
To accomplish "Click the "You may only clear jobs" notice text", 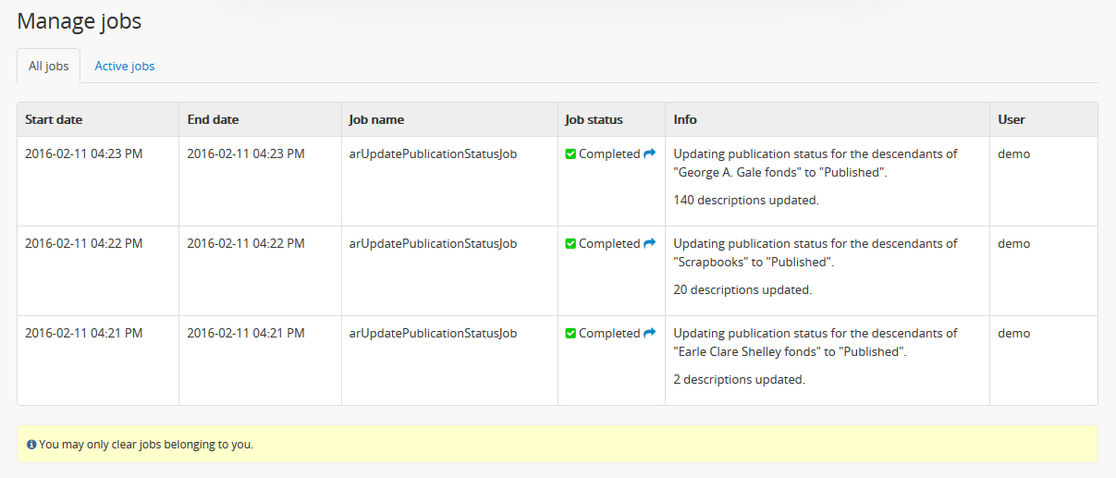I will (146, 445).
